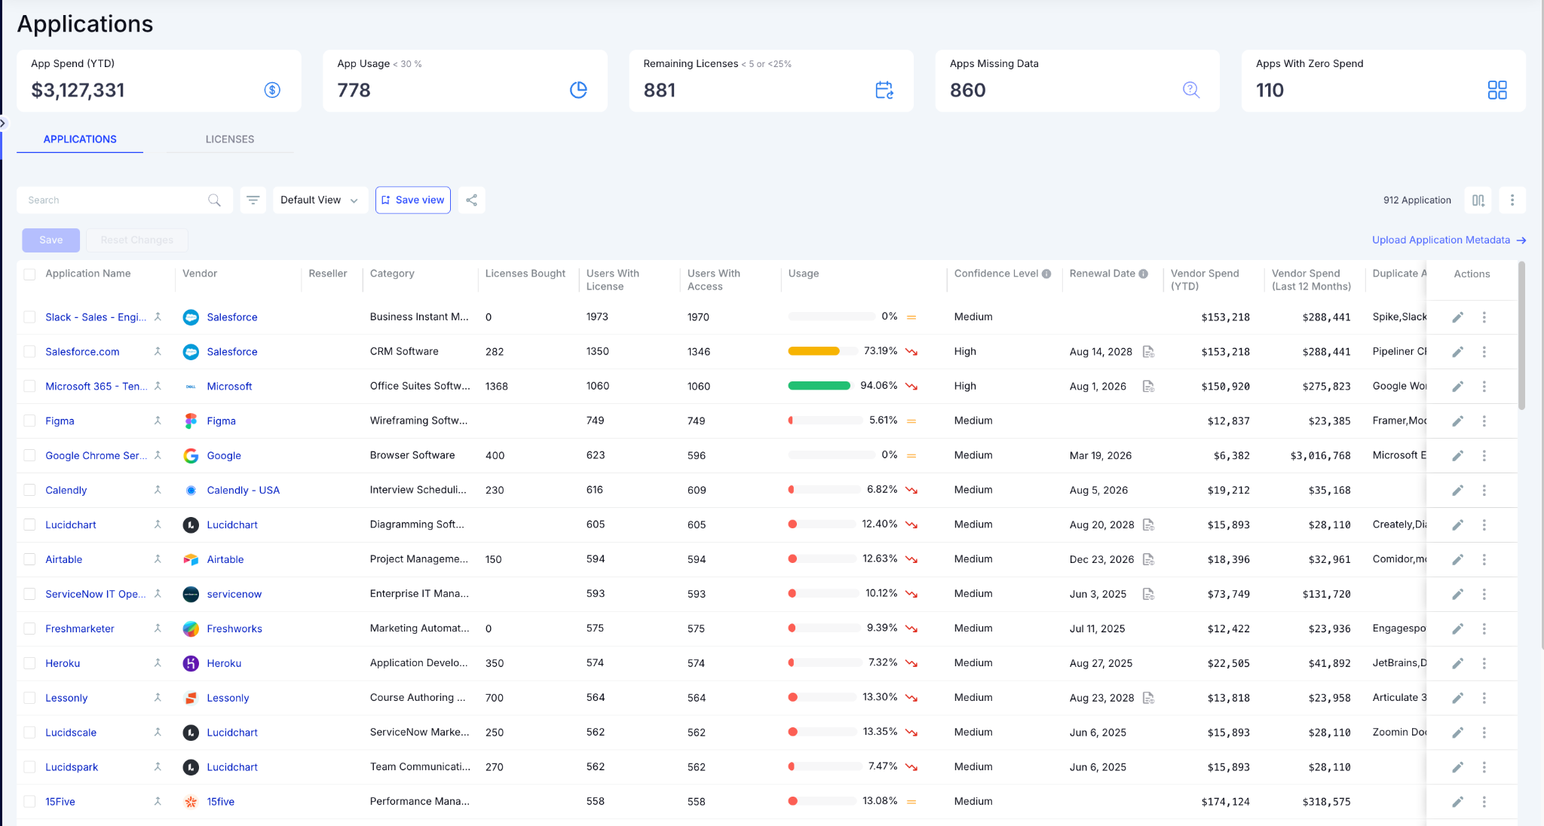The height and width of the screenshot is (826, 1544).
Task: Open Upload Application Metadata link
Action: coord(1449,240)
